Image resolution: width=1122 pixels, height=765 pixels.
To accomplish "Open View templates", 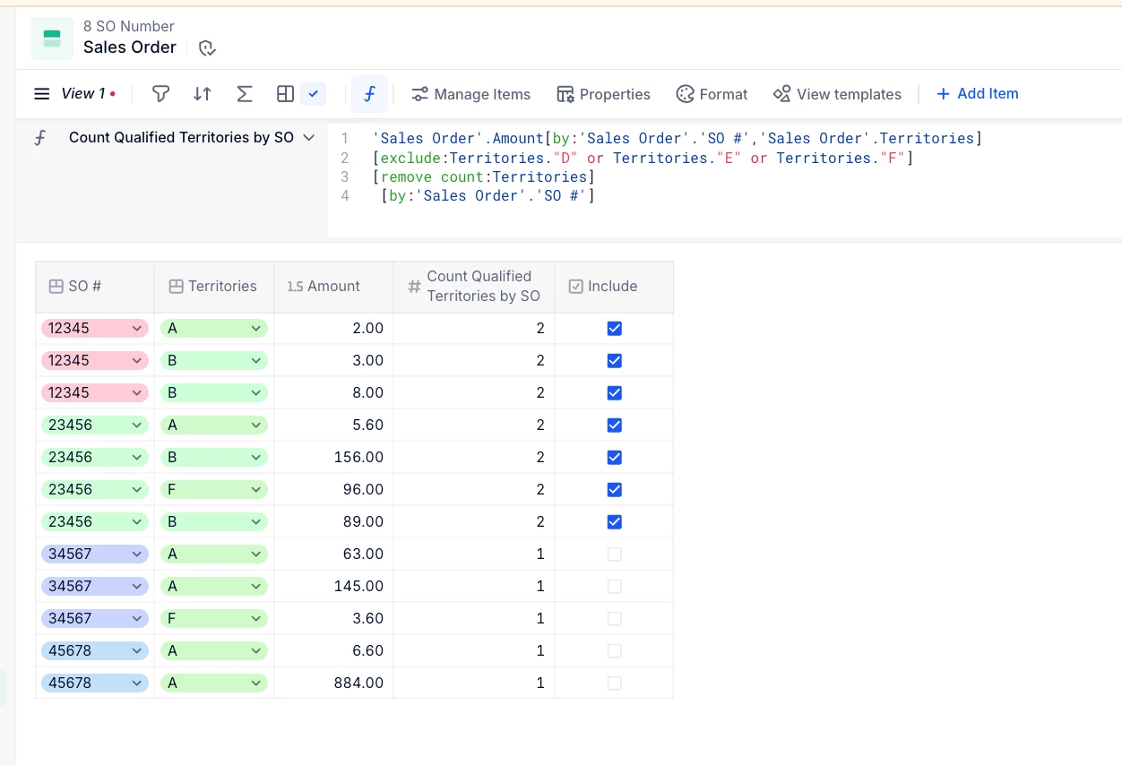I will click(837, 94).
